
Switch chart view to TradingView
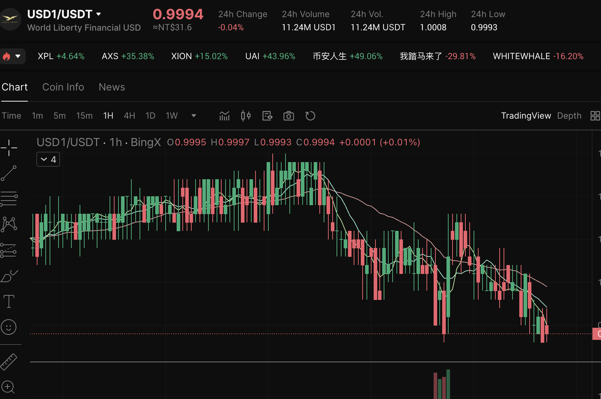tap(526, 116)
